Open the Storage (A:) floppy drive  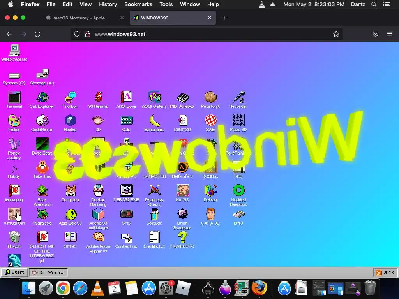pyautogui.click(x=42, y=77)
